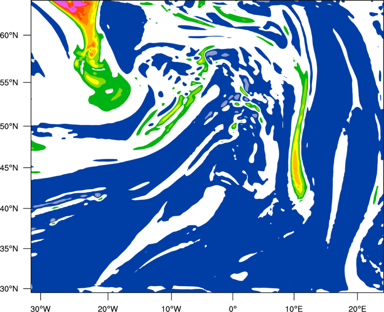Screen dimensions: 384x312
Task: Click the 60°N latitude label
Action: pyautogui.click(x=9, y=35)
